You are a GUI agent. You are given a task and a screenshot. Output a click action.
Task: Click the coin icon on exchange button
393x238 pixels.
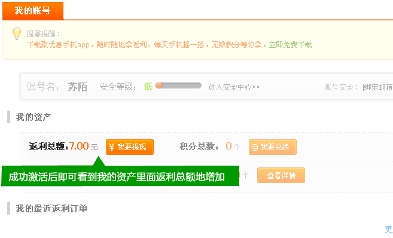click(255, 147)
